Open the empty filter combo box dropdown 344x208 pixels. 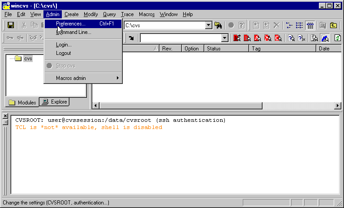pyautogui.click(x=225, y=38)
